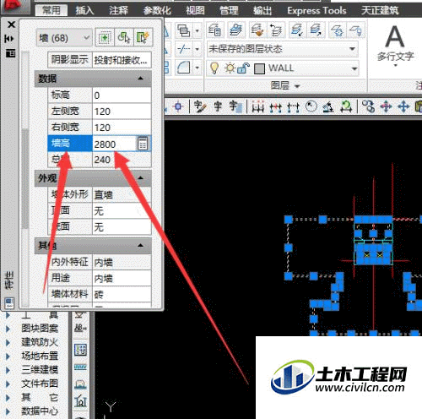422x419 pixels.
Task: Click the Make Object's Layer Current icon
Action: pyautogui.click(x=235, y=30)
